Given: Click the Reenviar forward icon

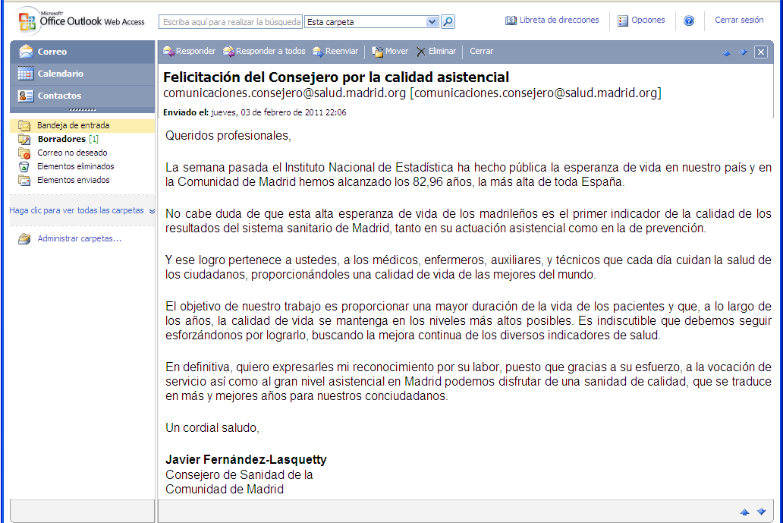Looking at the screenshot, I should 318,52.
